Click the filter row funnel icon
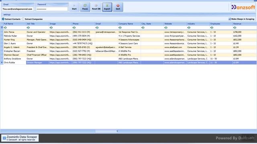Screen dimensions: 257x144 [x=2, y=28]
